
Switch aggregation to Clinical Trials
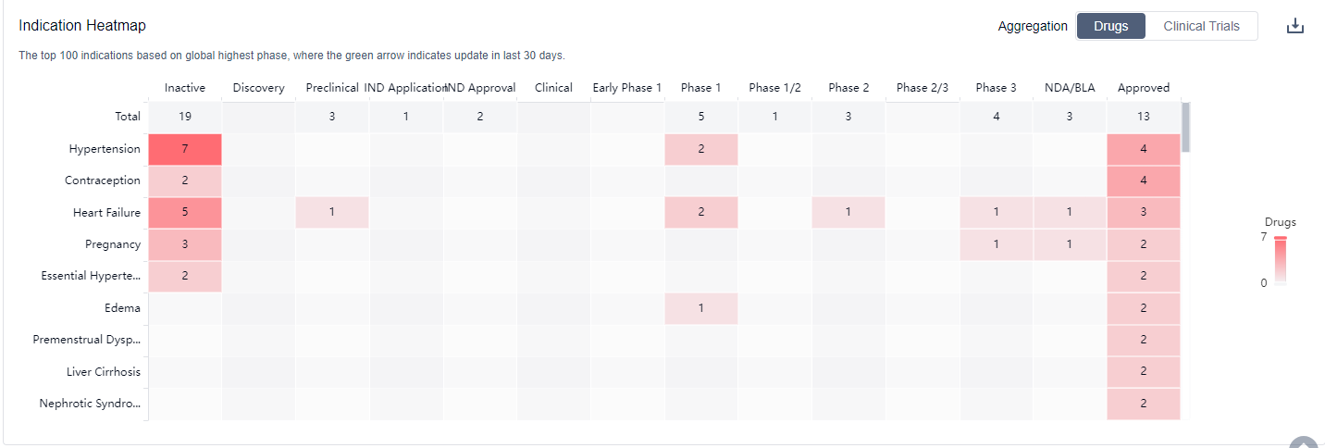(1201, 26)
